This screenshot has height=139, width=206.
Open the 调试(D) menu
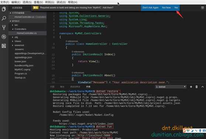coord(61,2)
